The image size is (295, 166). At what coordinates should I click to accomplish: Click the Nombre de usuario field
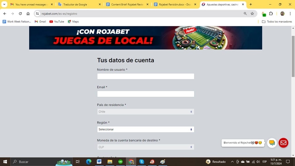click(x=146, y=76)
